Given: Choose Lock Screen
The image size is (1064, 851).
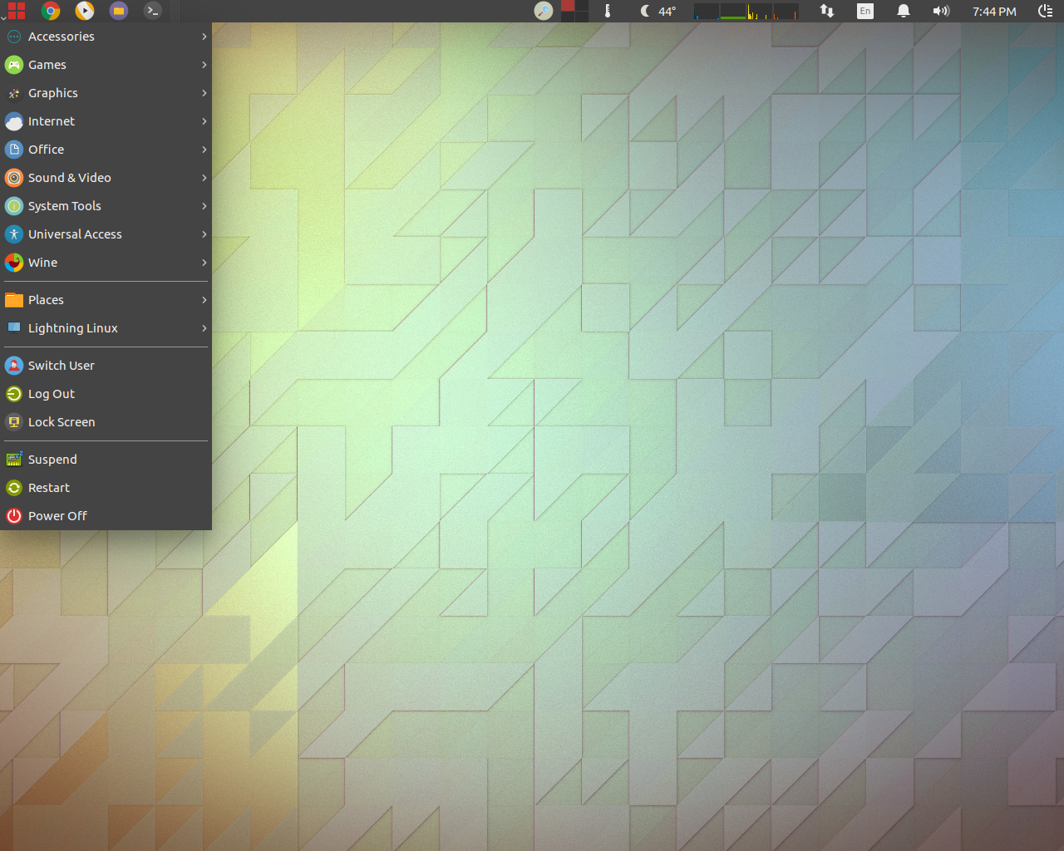Looking at the screenshot, I should point(106,422).
